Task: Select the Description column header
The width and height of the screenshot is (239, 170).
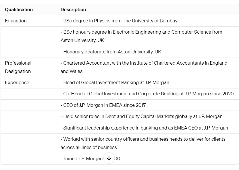Action: click(73, 9)
